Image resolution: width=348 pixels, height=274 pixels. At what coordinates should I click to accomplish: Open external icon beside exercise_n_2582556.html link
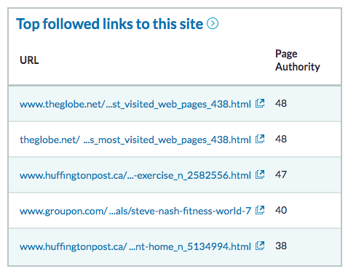[260, 174]
